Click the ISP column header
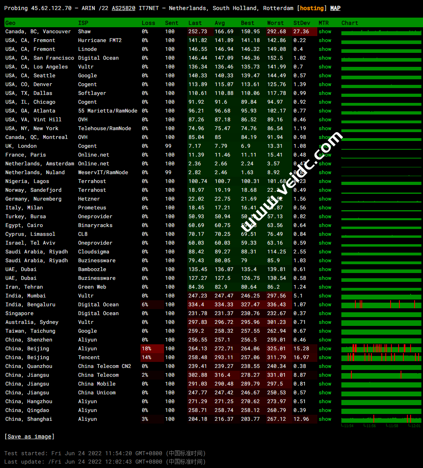Viewport: 423px width, 468px height. [83, 23]
